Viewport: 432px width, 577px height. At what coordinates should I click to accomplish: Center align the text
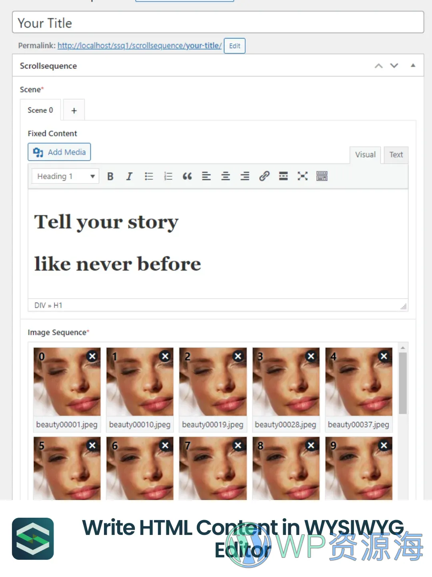(x=226, y=176)
